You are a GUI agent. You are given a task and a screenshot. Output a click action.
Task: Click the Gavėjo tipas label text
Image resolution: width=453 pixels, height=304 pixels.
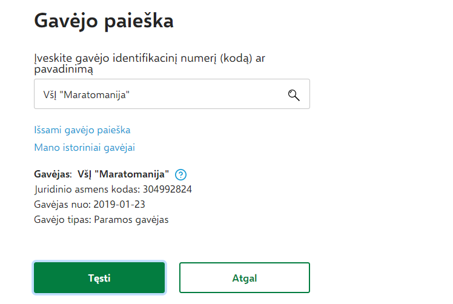pyautogui.click(x=63, y=220)
